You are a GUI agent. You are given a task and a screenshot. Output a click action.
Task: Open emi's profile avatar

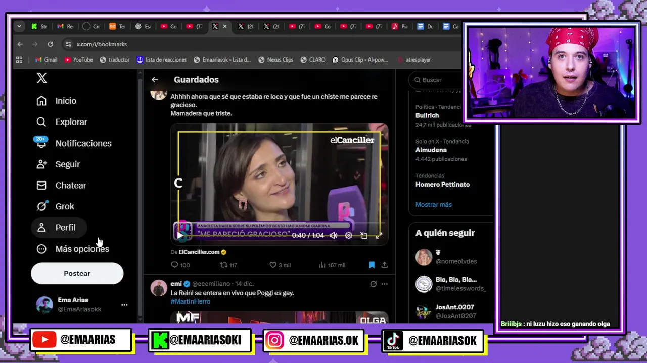pyautogui.click(x=159, y=288)
